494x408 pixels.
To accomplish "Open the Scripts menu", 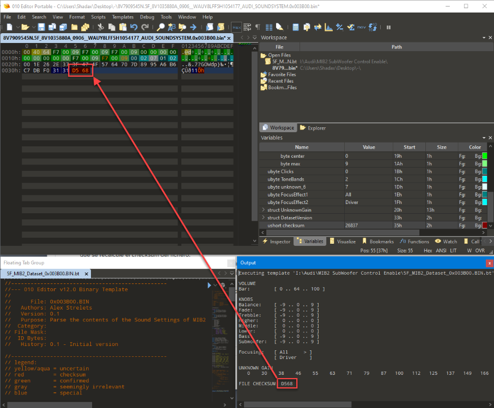I will pyautogui.click(x=98, y=17).
